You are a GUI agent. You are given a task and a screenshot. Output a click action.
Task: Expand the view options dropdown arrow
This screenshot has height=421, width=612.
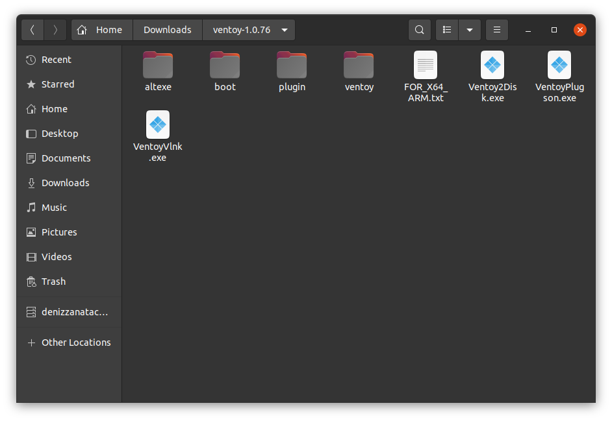click(470, 30)
